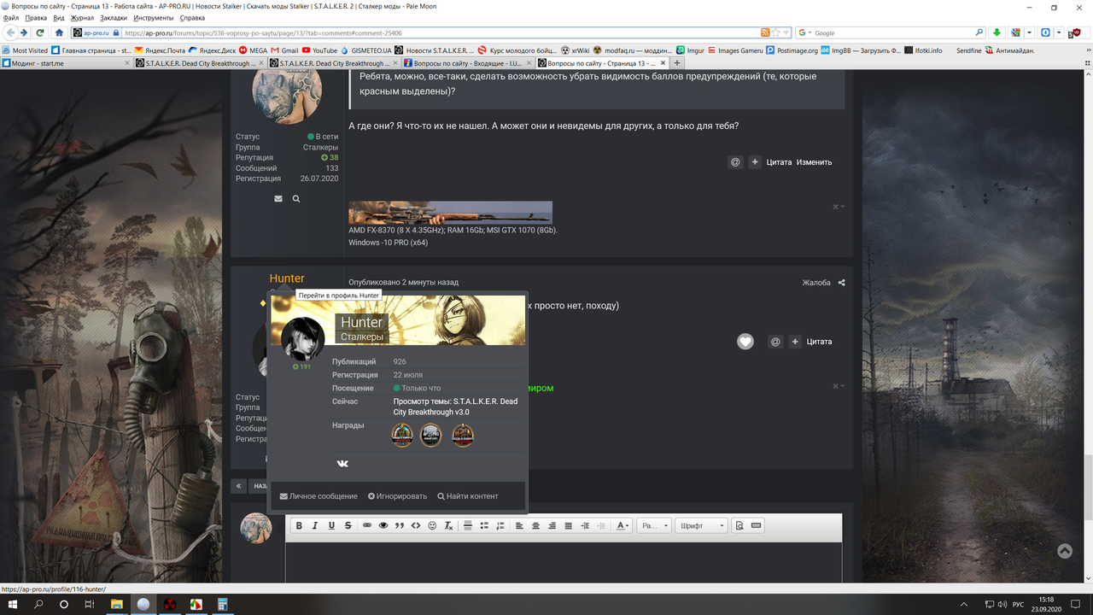Insert a link using the editor chain icon
Viewport: 1093px width, 615px height.
[x=367, y=525]
